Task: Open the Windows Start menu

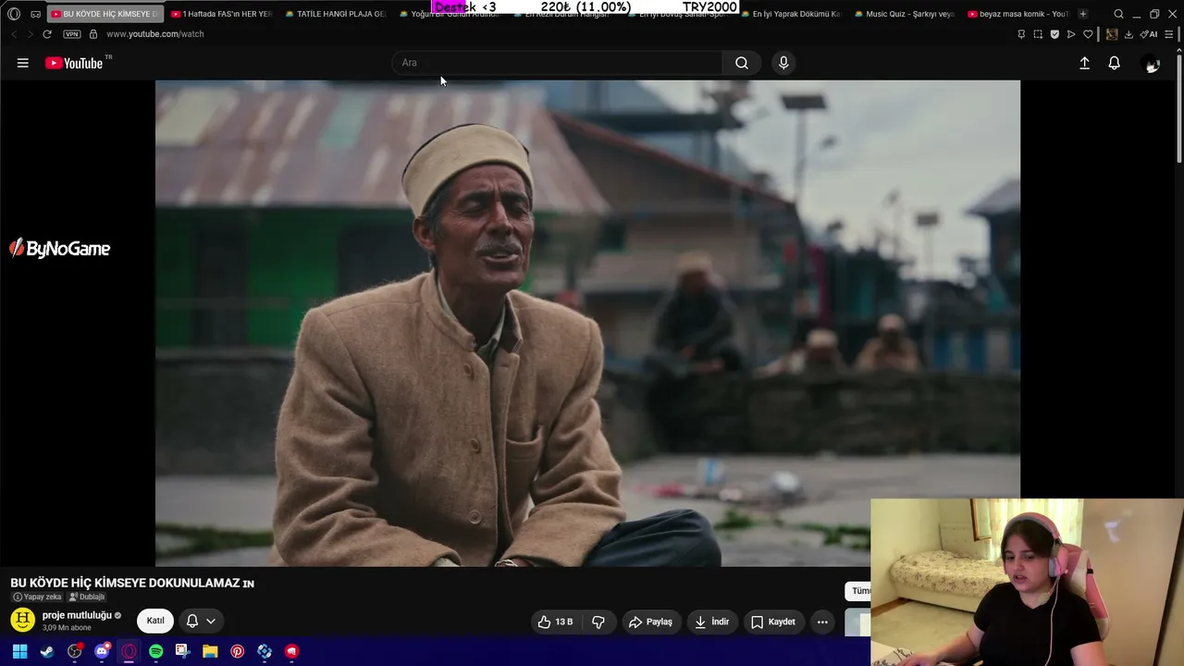Action: (x=19, y=651)
